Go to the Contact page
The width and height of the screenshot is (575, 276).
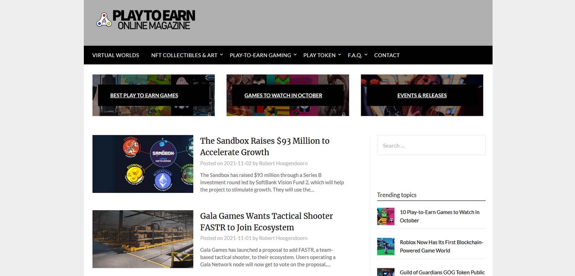[x=387, y=55]
